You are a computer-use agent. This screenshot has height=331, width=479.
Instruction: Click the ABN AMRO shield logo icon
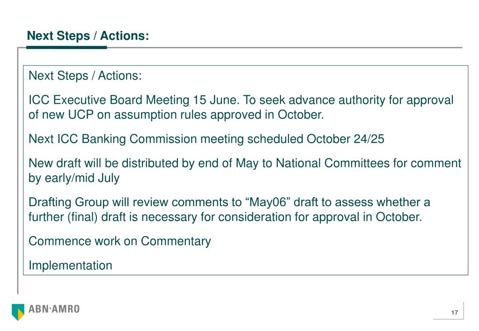(18, 312)
